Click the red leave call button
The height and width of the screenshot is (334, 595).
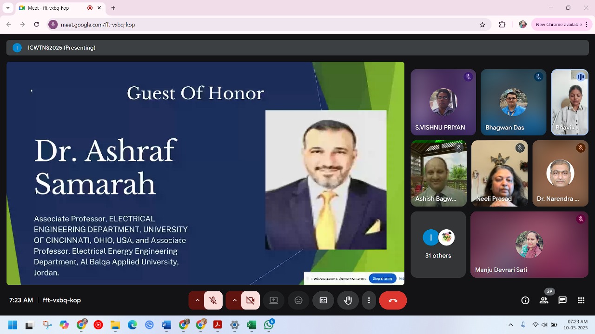coord(393,301)
